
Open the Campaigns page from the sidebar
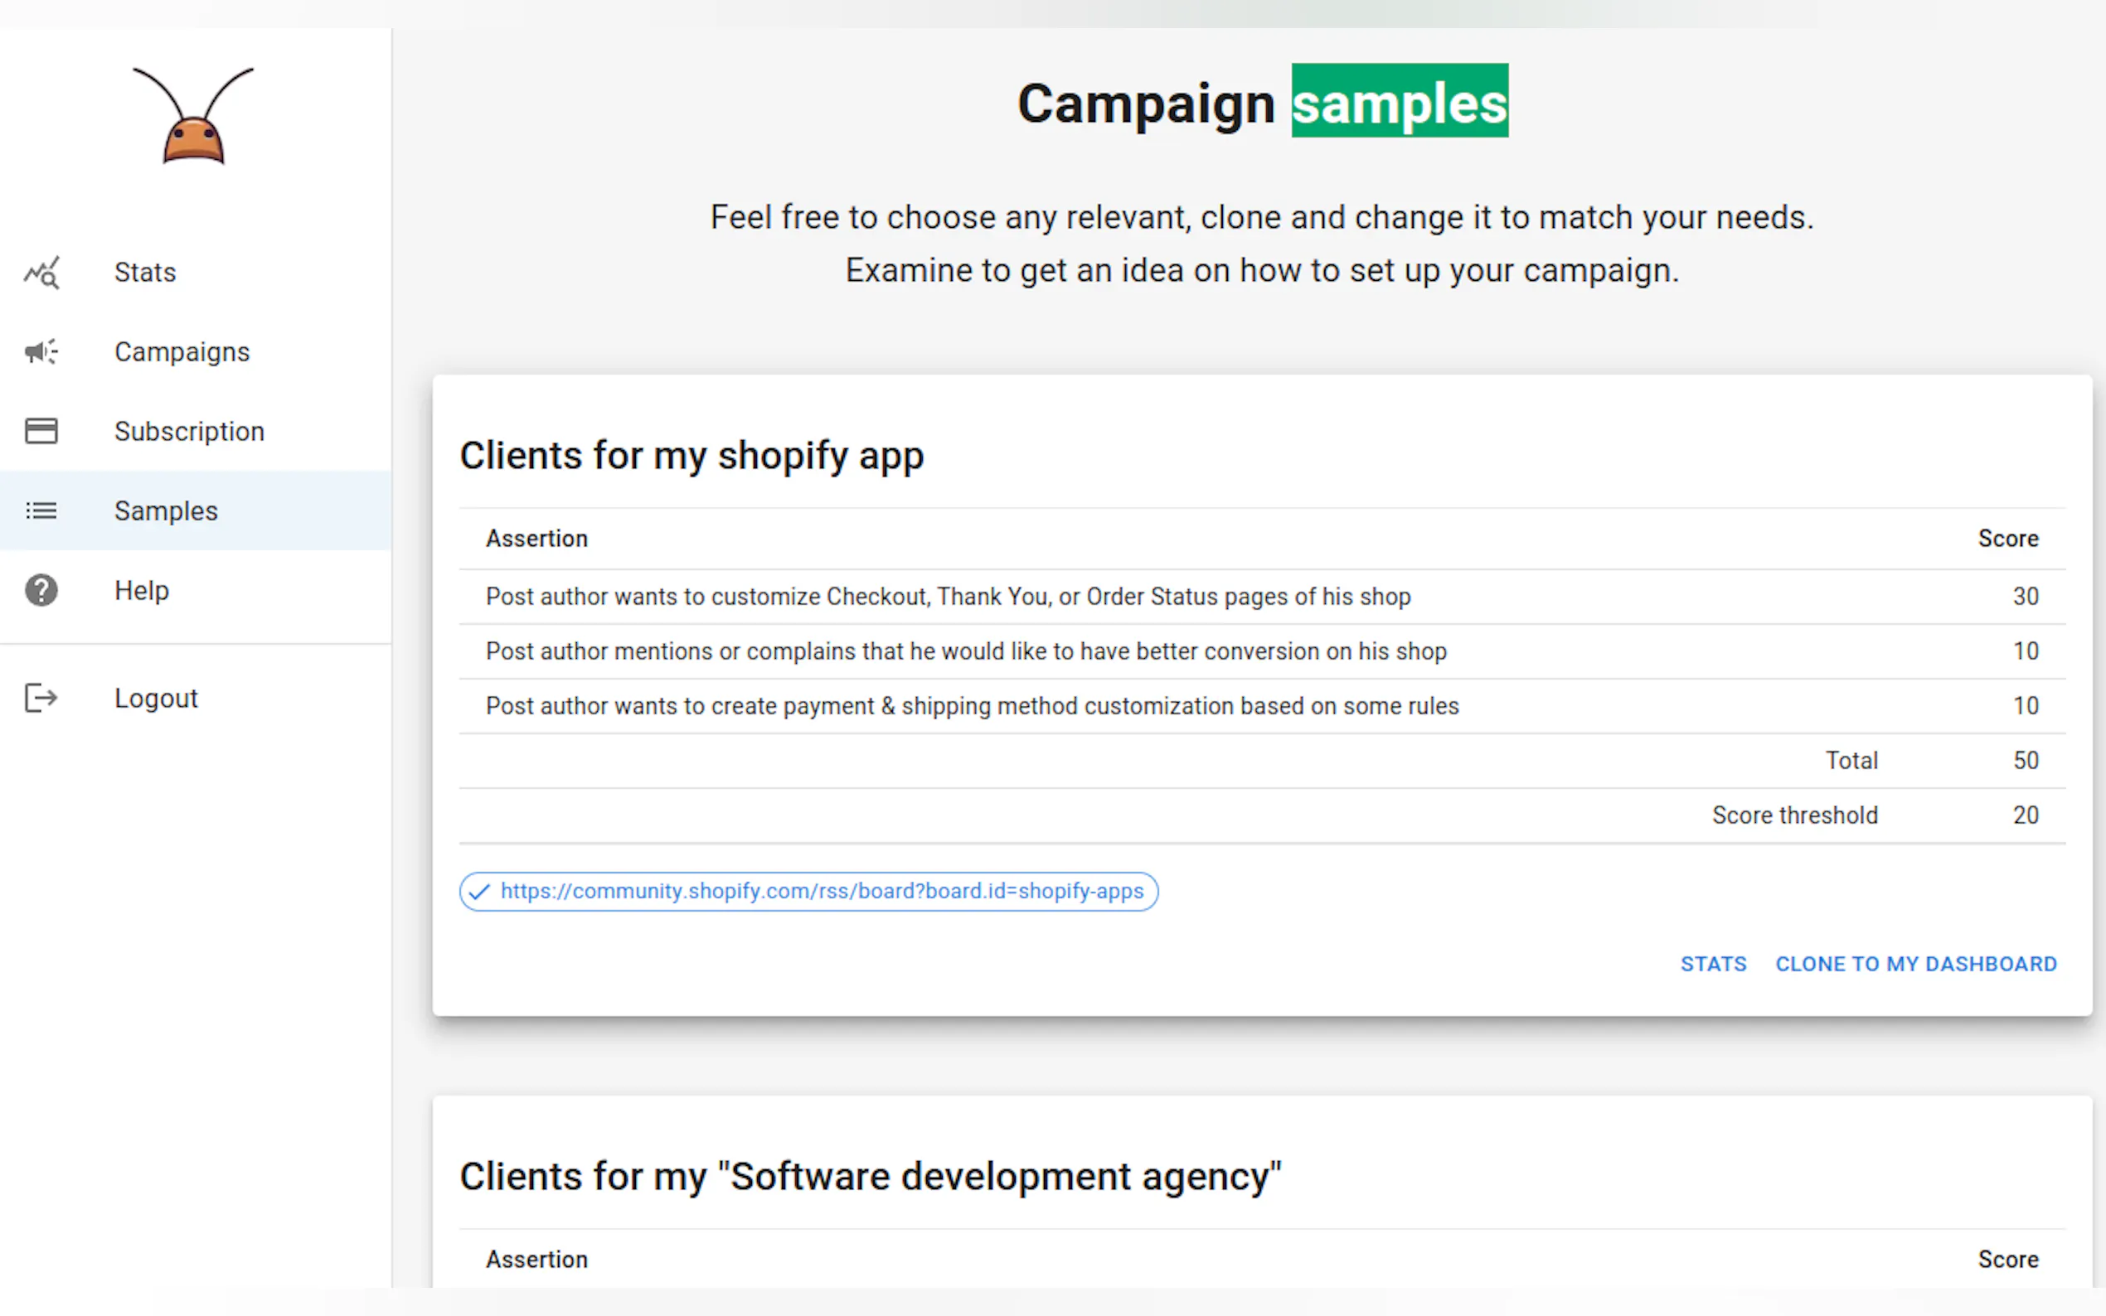[182, 351]
